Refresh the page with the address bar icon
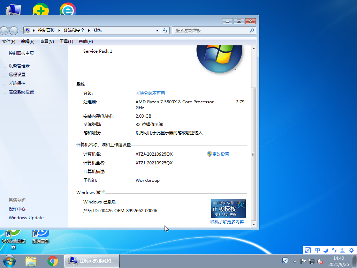Image resolution: width=357 pixels, height=268 pixels. [165, 30]
